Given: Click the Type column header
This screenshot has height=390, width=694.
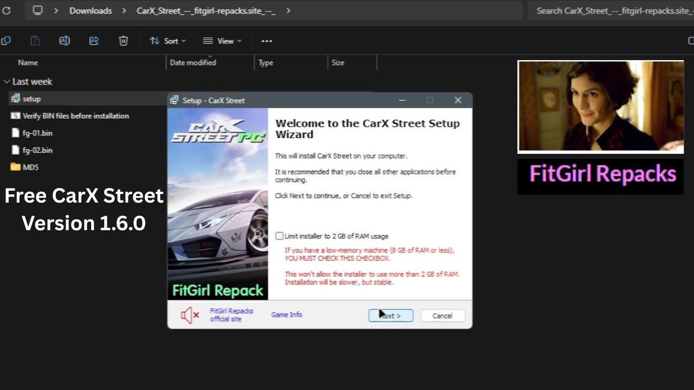Looking at the screenshot, I should 266,63.
